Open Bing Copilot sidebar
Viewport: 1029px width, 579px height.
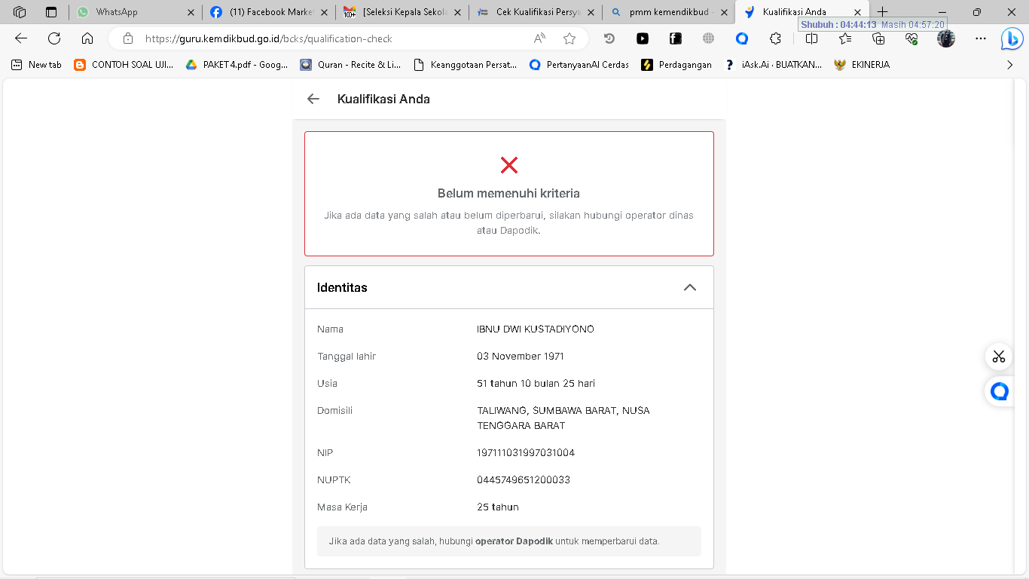1011,38
